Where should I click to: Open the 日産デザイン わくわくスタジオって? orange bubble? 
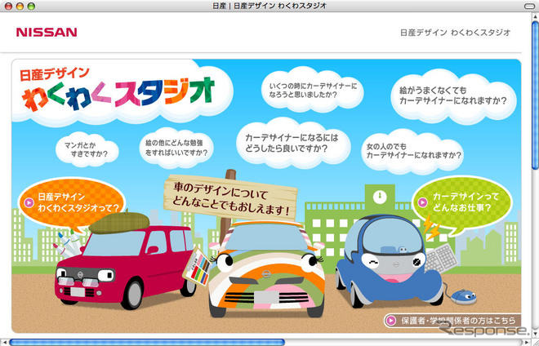pos(72,203)
